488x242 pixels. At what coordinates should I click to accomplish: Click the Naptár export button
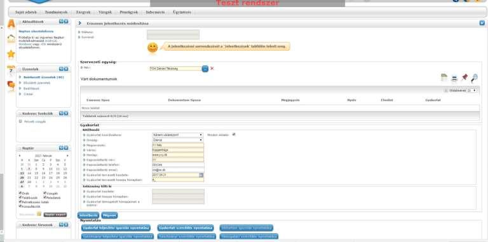click(55, 215)
